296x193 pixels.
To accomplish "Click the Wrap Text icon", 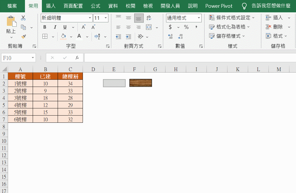I will (149, 18).
